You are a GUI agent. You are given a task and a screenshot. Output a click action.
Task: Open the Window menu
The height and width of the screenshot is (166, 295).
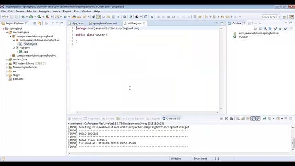86,11
